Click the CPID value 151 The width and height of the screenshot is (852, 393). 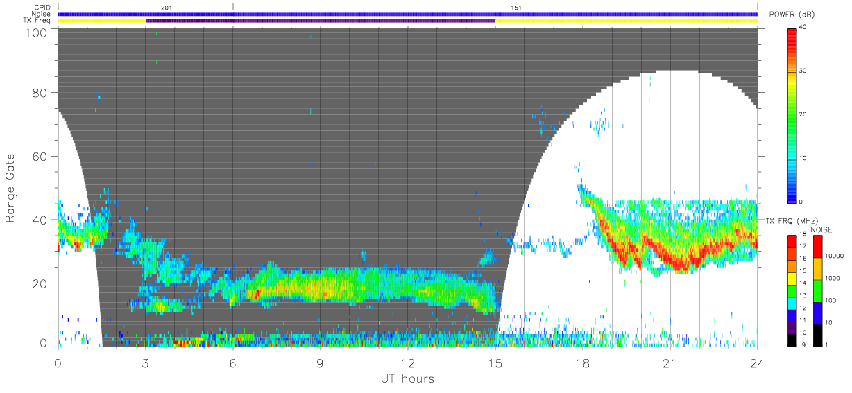pyautogui.click(x=516, y=8)
